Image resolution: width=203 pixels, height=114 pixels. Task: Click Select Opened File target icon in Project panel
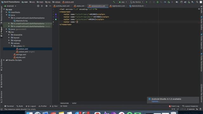coord(38,6)
